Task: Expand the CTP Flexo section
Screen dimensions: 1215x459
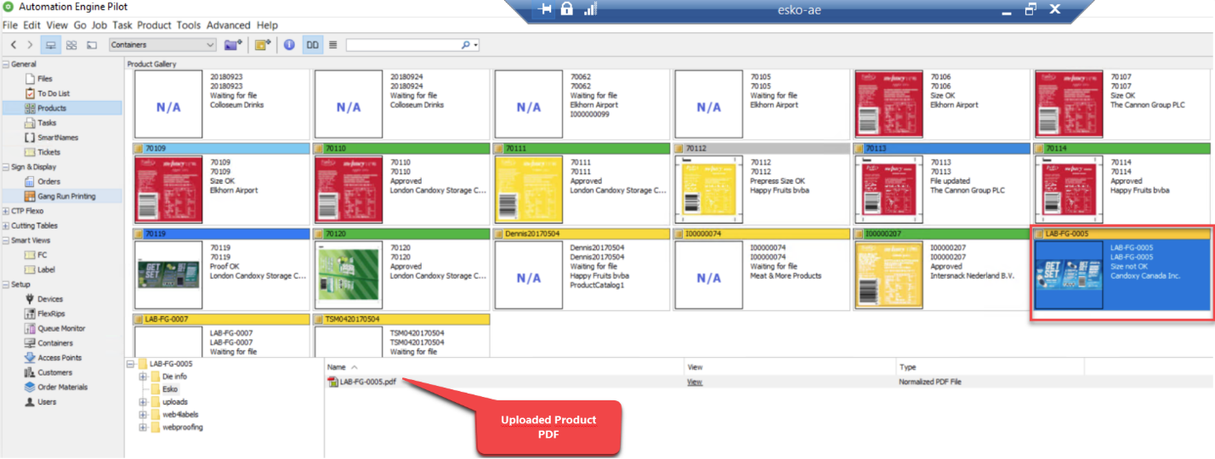Action: point(6,211)
